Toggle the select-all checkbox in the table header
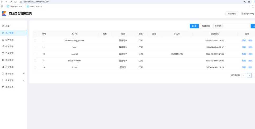 35,34
